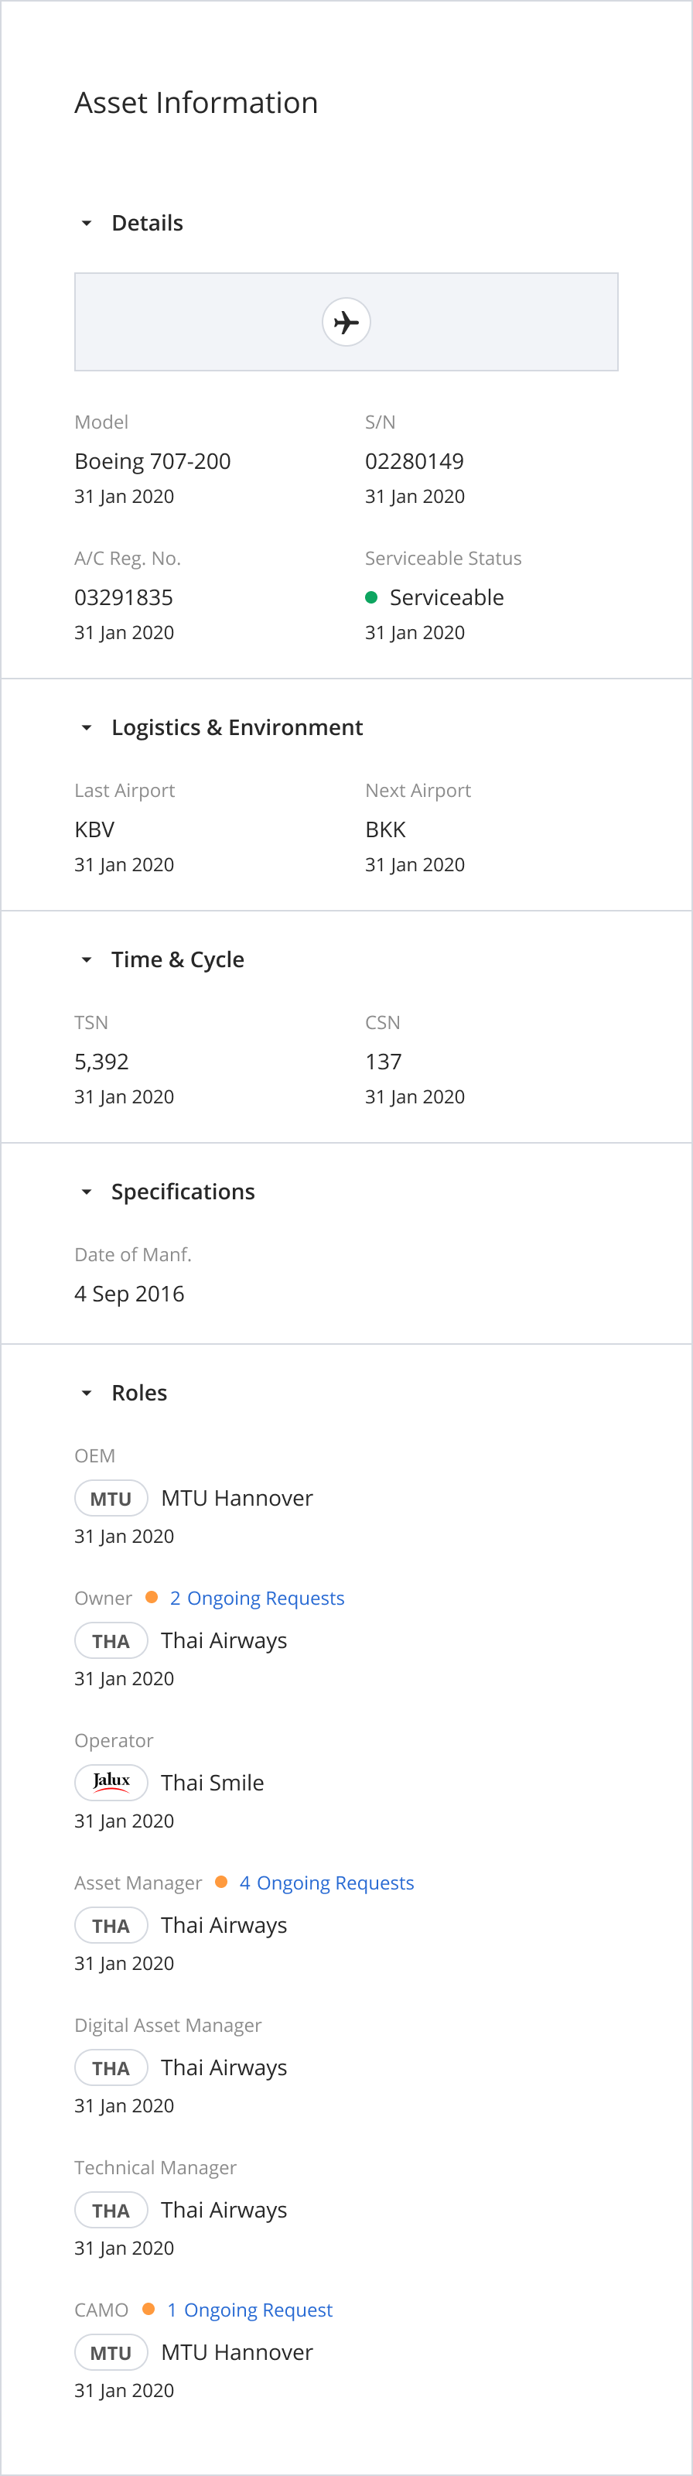Click the MTU badge under CAMO

[x=111, y=2351]
